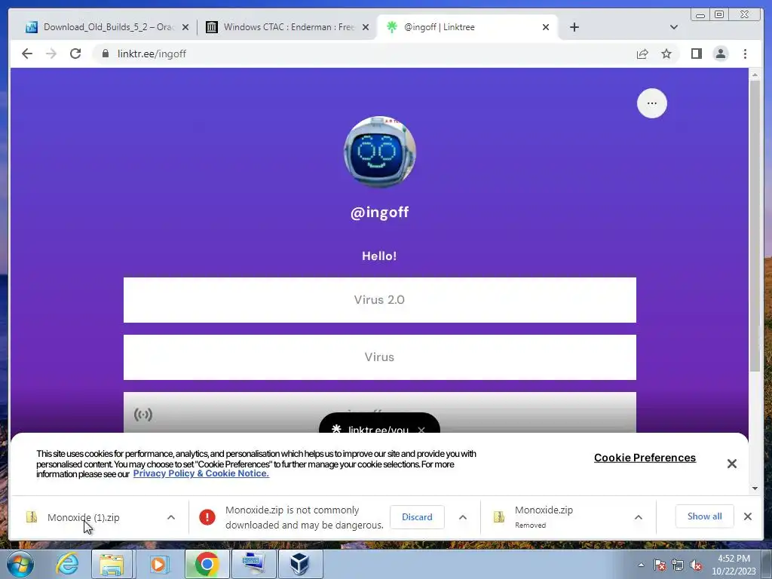The height and width of the screenshot is (579, 772).
Task: Open the tab search dropdown
Action: click(673, 27)
